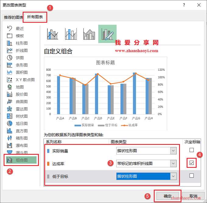207x203 pixels.
Task: Choose the 瀑布图 waterfall icon
Action: click(9, 145)
